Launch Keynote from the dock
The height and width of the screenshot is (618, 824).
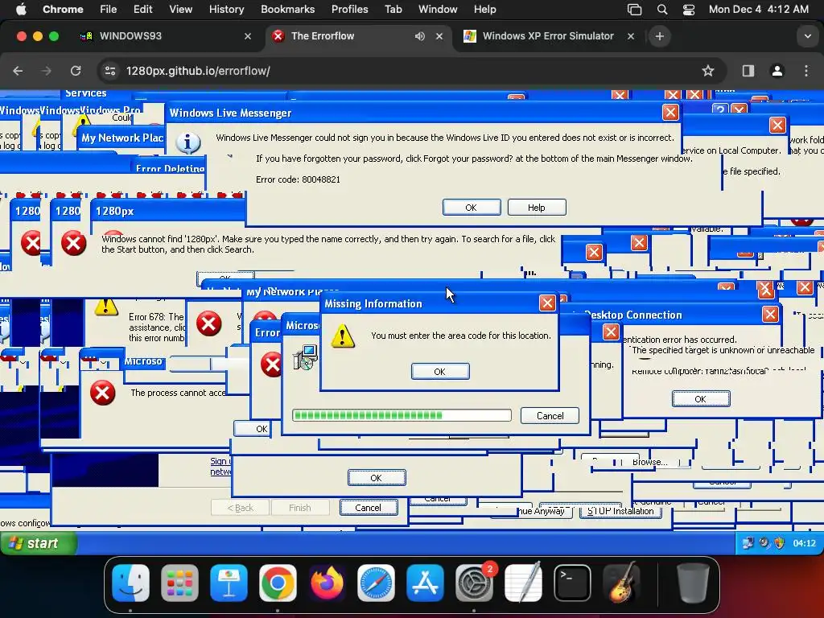[229, 583]
